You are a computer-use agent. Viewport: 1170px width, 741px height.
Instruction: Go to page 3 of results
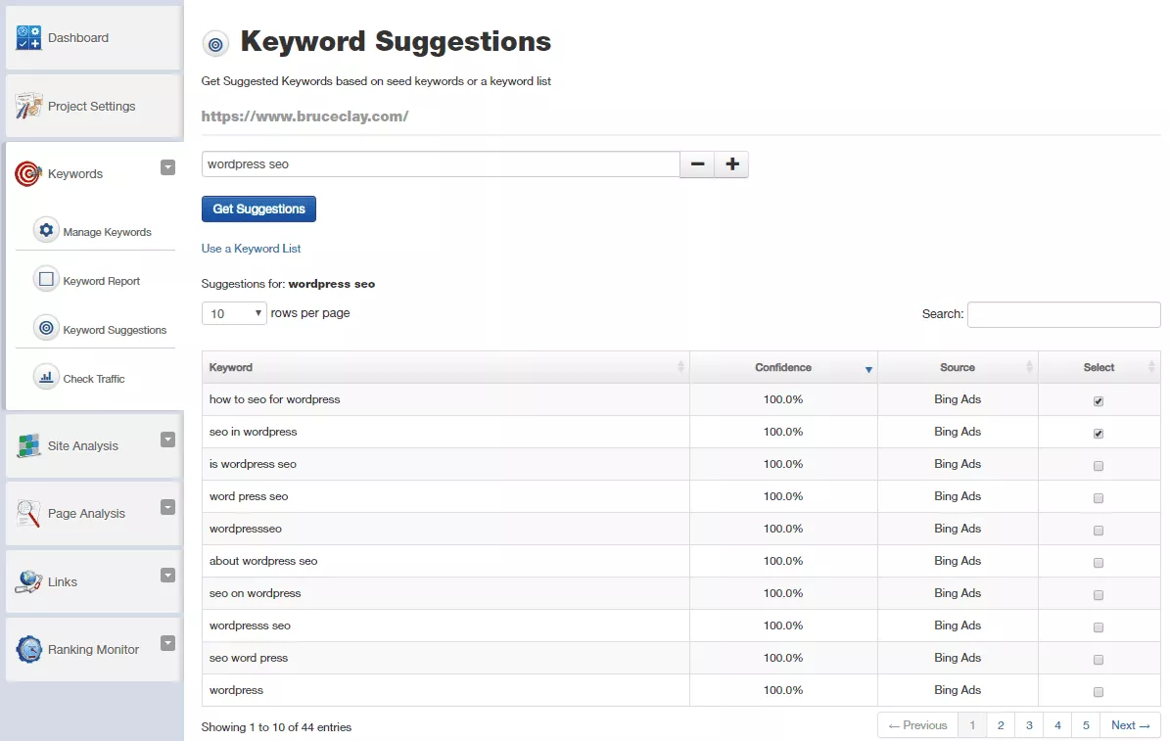pos(1029,725)
